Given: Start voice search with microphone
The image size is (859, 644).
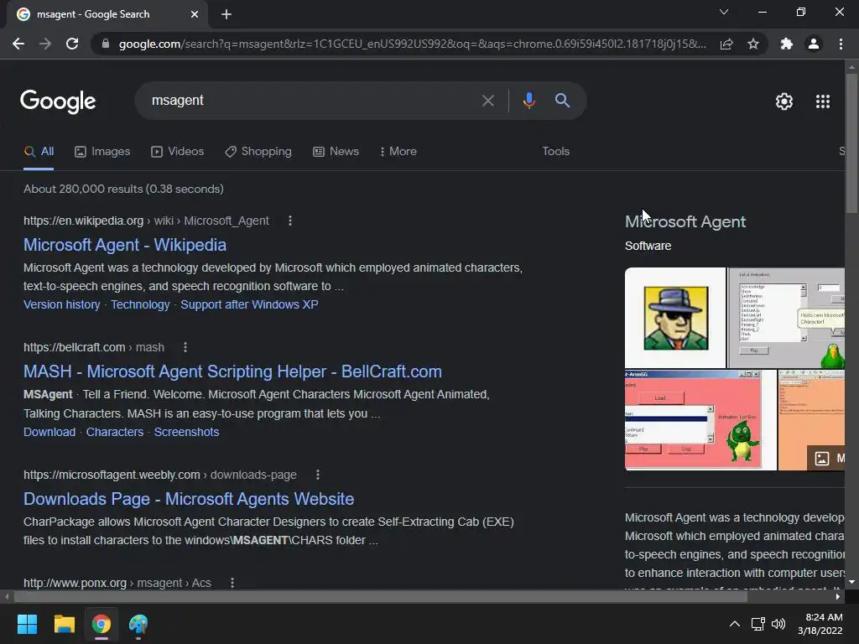Looking at the screenshot, I should click(x=528, y=101).
